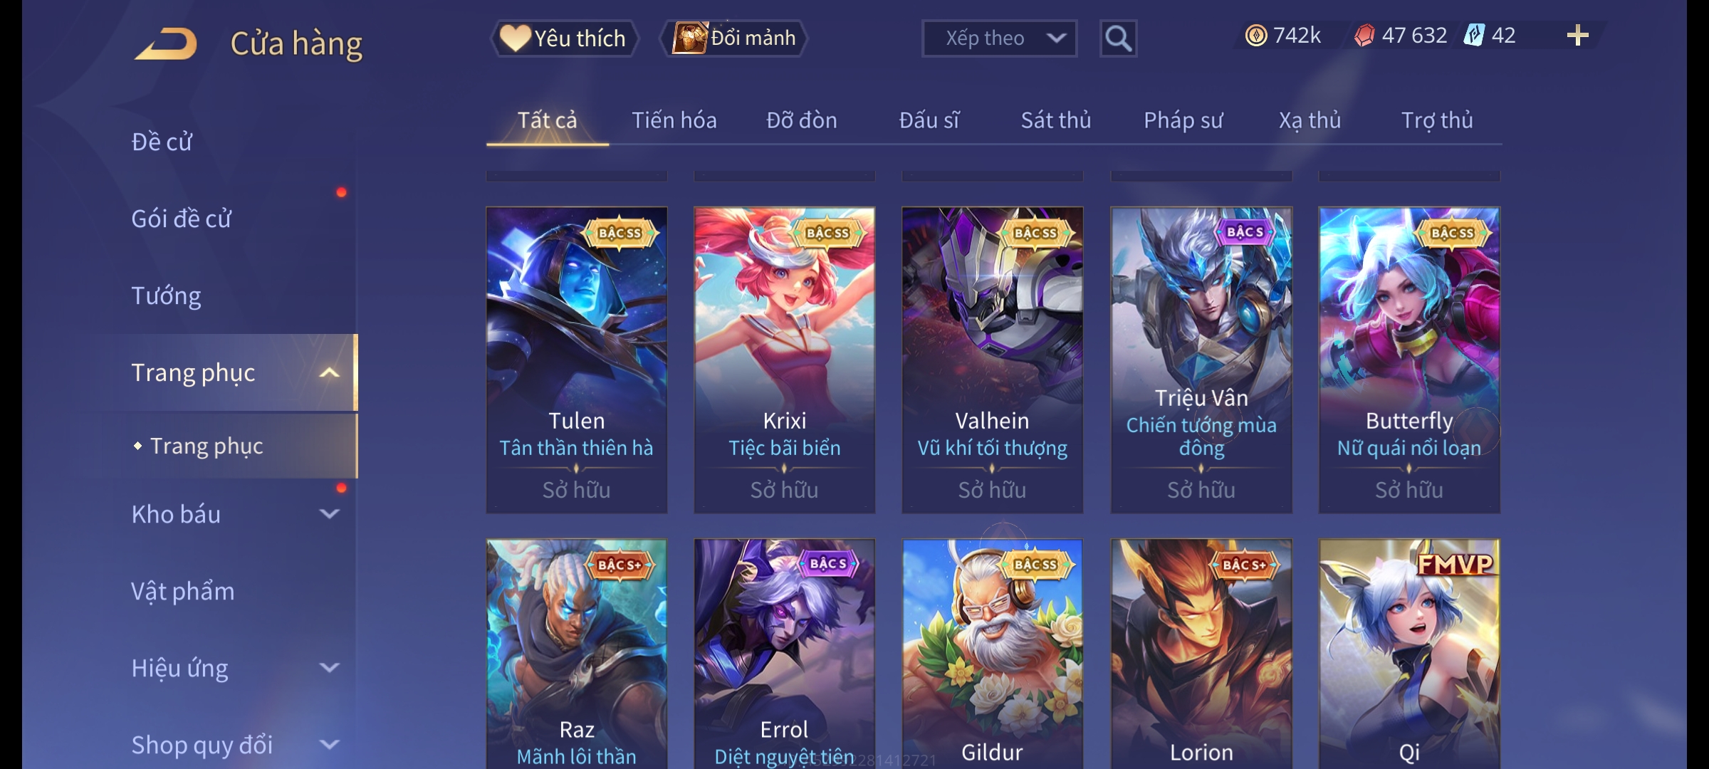Open search with the magnifier icon
The height and width of the screenshot is (769, 1709).
1118,38
